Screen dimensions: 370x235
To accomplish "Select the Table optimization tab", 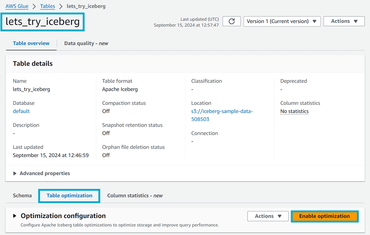I will 69,195.
